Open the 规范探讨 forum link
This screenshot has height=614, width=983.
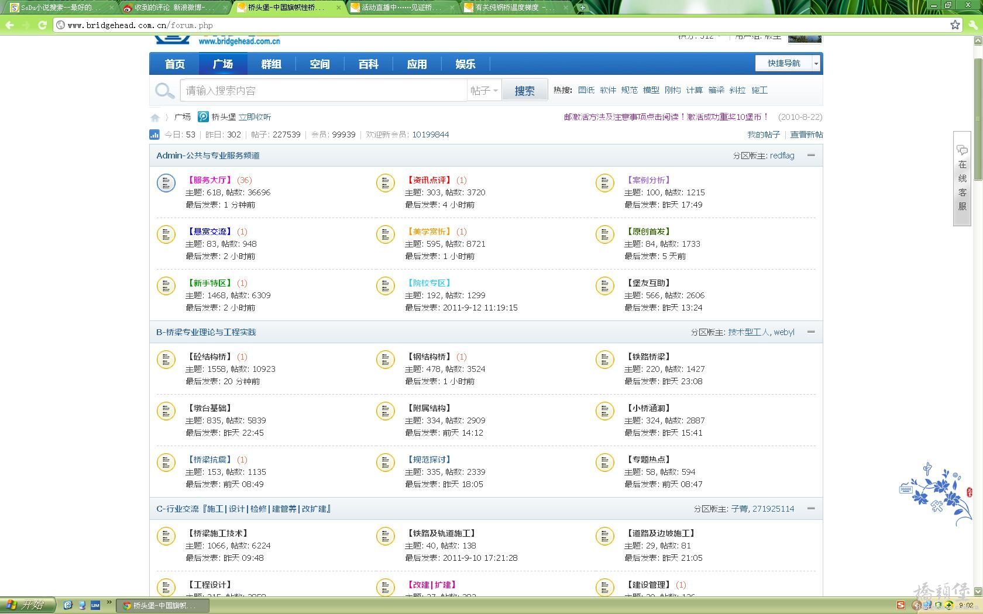point(429,460)
